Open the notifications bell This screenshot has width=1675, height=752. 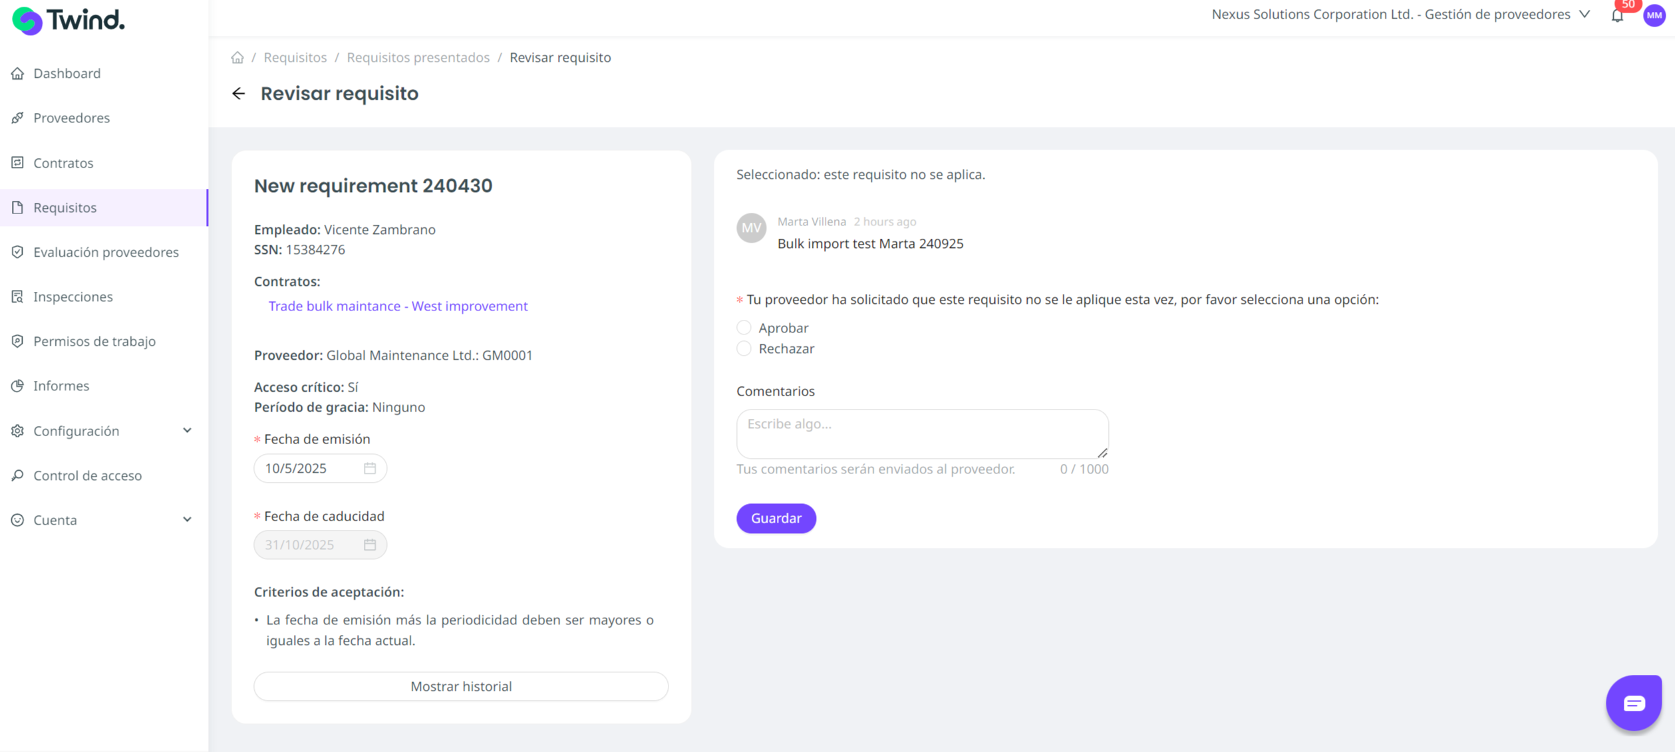point(1617,16)
